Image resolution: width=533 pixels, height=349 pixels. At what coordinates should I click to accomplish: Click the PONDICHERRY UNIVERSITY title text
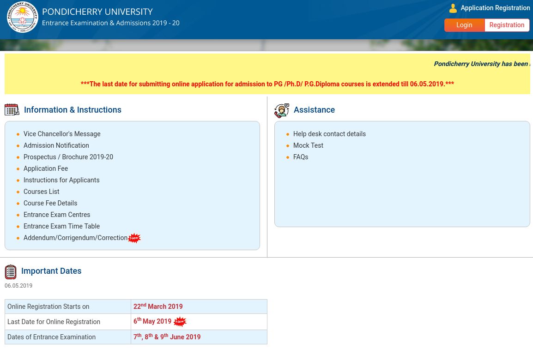point(97,12)
